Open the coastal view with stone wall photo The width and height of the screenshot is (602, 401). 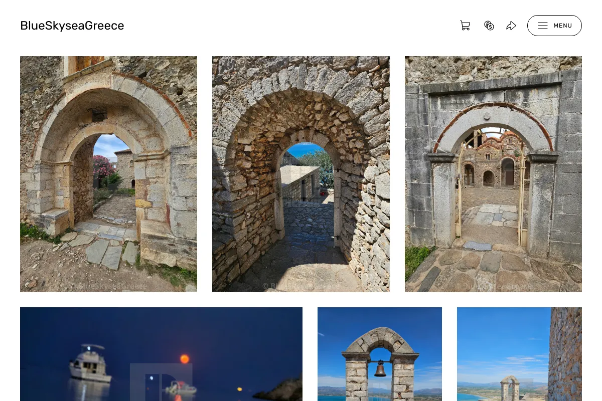click(x=519, y=354)
